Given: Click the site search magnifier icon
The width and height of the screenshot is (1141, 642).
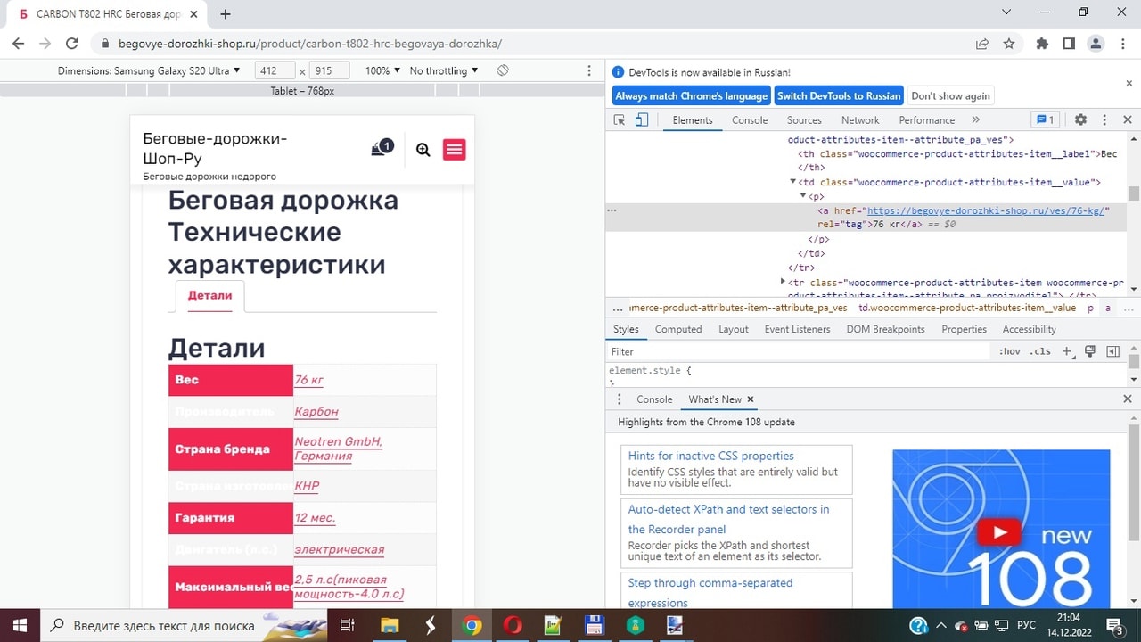Looking at the screenshot, I should 423,150.
